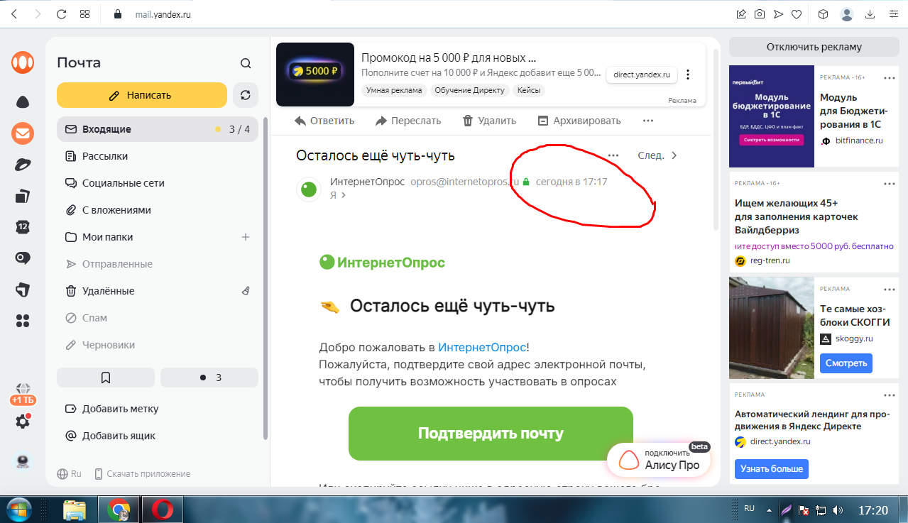Add new folder with plus next to Мои папки
This screenshot has width=908, height=523.
coord(246,237)
